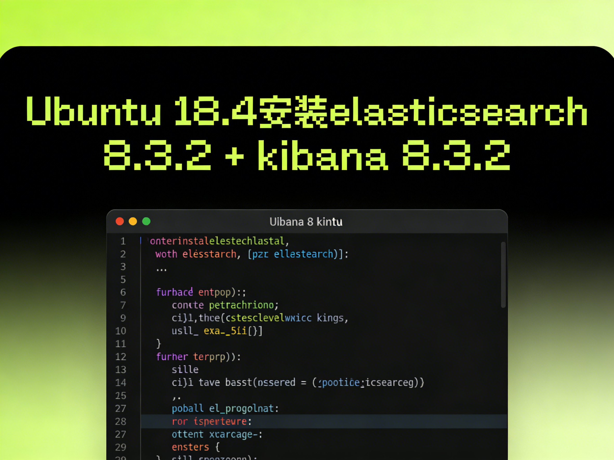Click line number 14 in the gutter

(121, 382)
